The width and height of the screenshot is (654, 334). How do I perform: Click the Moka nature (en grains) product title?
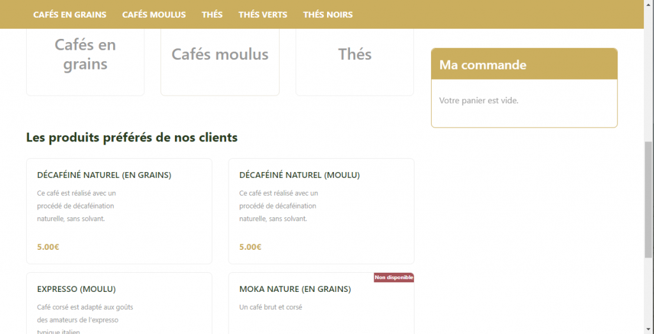pyautogui.click(x=294, y=289)
